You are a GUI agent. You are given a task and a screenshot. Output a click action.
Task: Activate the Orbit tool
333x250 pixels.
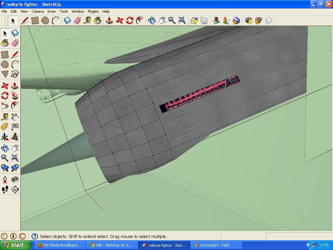(5, 148)
